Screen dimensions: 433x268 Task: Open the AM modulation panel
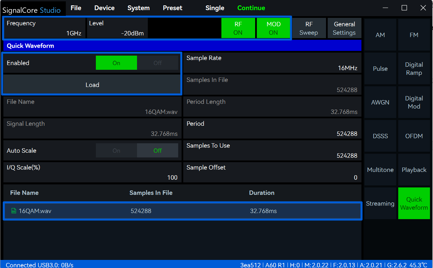380,35
